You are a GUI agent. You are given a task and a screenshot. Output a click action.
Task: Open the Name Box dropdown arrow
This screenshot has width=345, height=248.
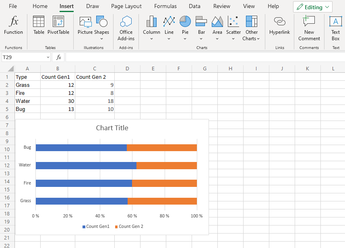(x=48, y=57)
